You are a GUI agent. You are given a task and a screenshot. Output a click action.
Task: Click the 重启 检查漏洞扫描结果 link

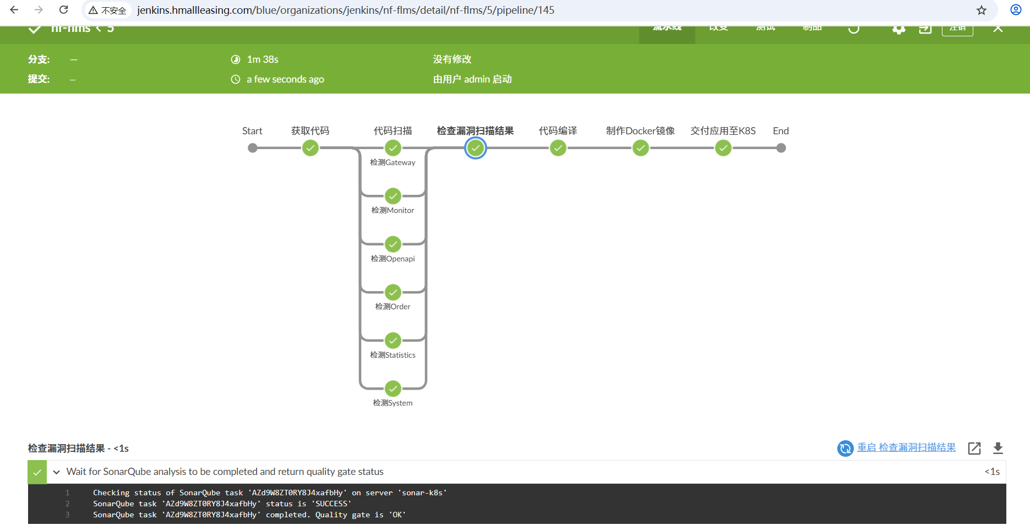click(x=906, y=447)
